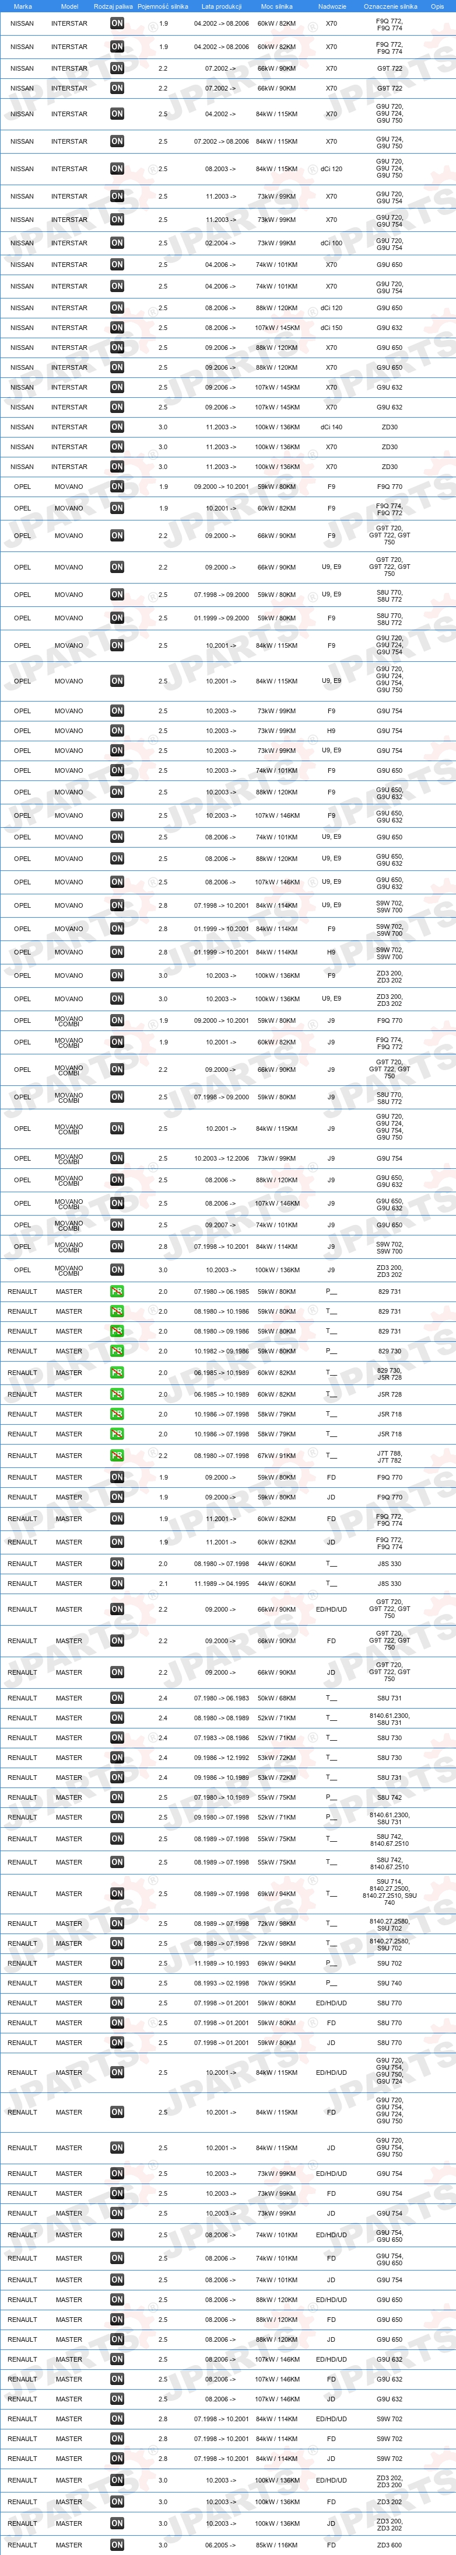Image resolution: width=456 pixels, height=2555 pixels.
Task: Select the 'dCi 120' cell in the 08.2006 Interstar row
Action: (x=331, y=308)
